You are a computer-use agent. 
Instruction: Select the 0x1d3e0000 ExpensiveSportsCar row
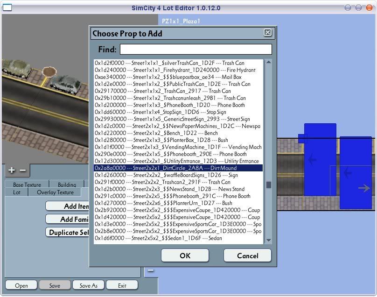pos(178,224)
